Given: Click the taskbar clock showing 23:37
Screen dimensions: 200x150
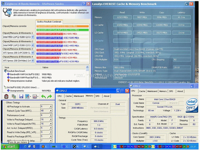Looking at the screenshot, I should click(x=193, y=147).
